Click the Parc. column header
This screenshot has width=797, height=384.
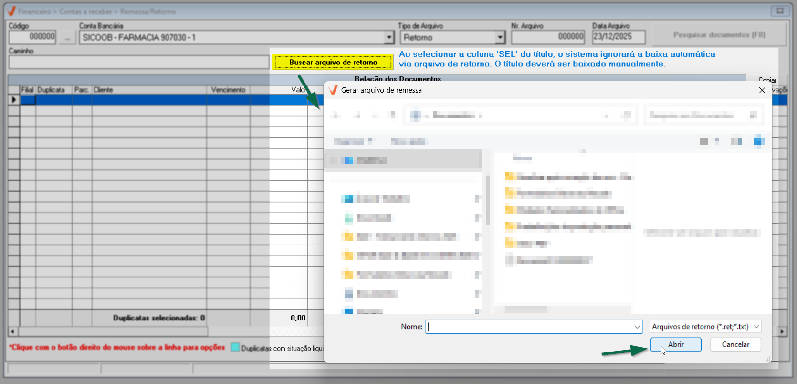[82, 90]
